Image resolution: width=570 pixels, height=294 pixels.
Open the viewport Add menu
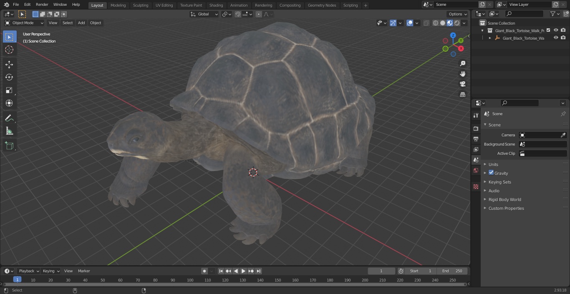tap(81, 23)
